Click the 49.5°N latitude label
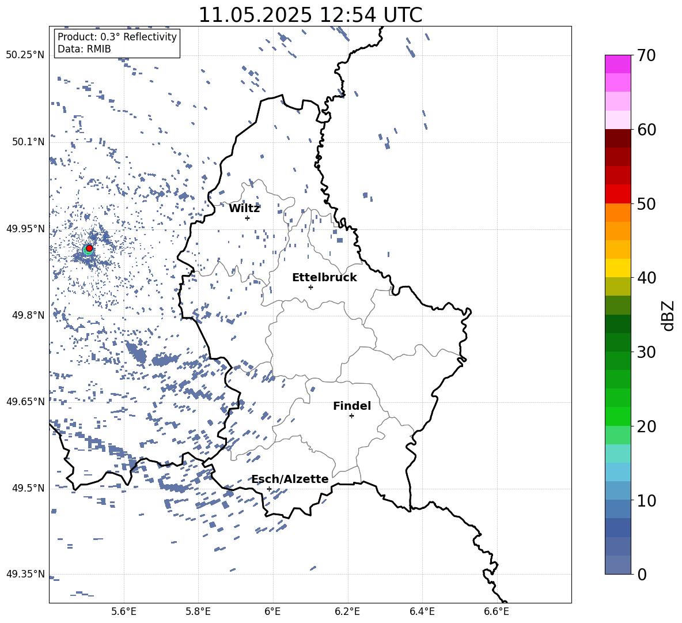This screenshot has width=682, height=623. point(28,488)
